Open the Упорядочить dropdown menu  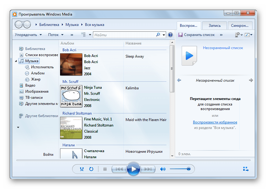pos(28,35)
